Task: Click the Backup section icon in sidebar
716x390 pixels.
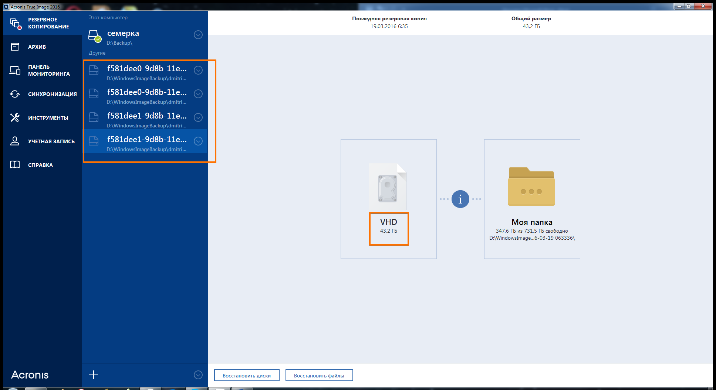Action: click(15, 23)
